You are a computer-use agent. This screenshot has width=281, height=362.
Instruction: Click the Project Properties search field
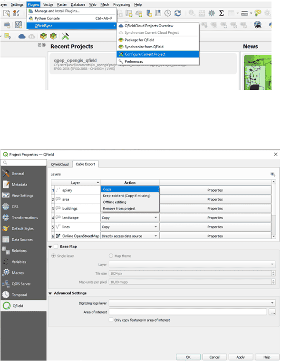(24, 163)
